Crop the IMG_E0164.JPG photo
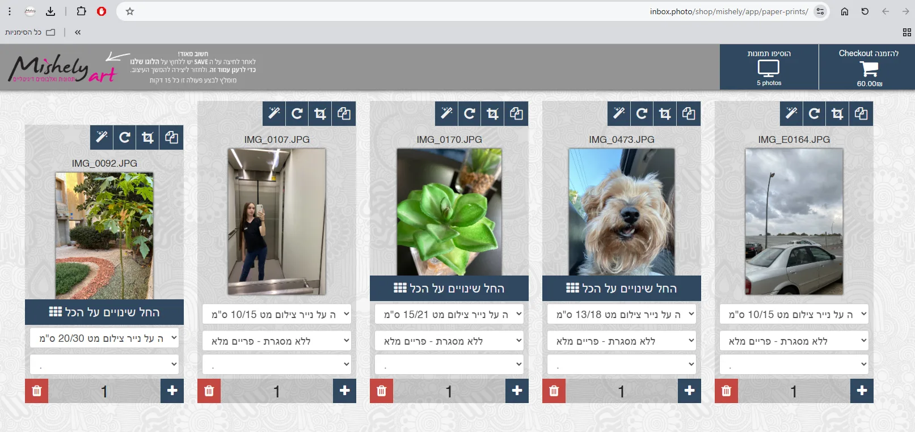The image size is (915, 432). (x=837, y=113)
